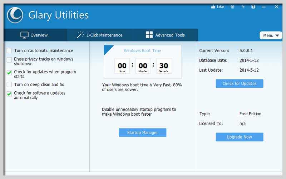This screenshot has height=179, width=286.
Task: Click the 'Your Windows boot time is Very Fast' text
Action: pos(142,87)
